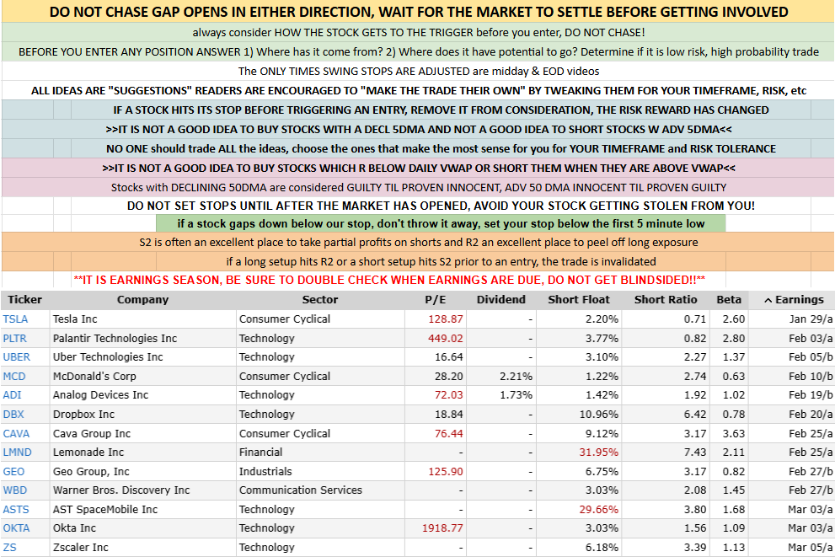Viewport: 835px width, 557px height.
Task: Sort table by Beta column header
Action: pos(729,299)
